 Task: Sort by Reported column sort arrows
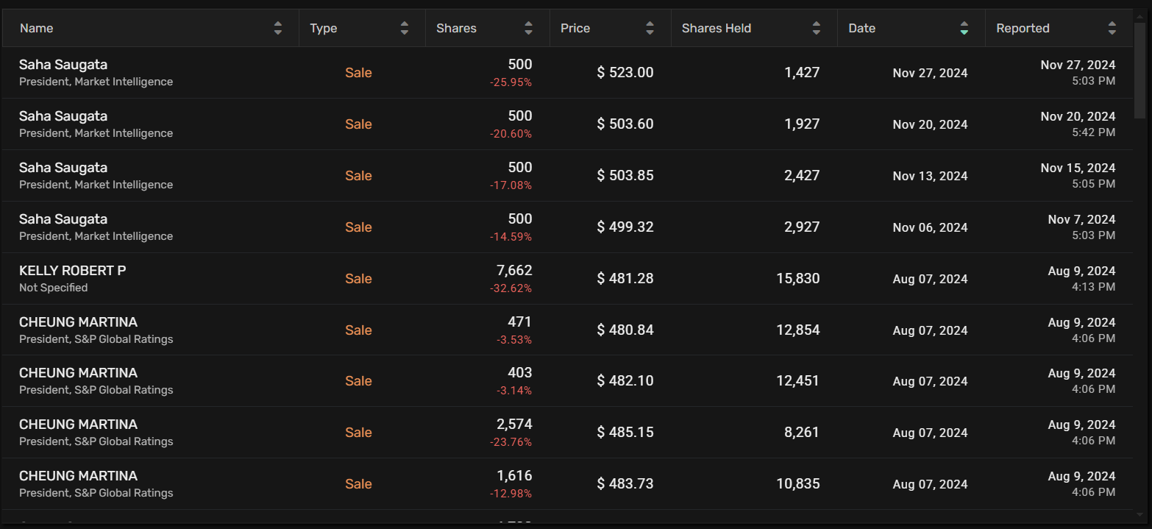tap(1112, 28)
